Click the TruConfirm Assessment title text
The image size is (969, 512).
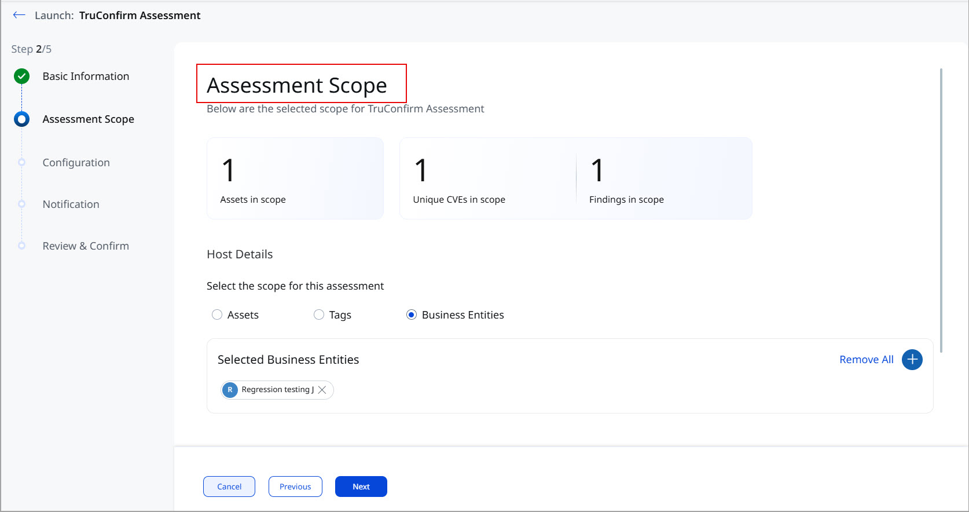coord(140,16)
